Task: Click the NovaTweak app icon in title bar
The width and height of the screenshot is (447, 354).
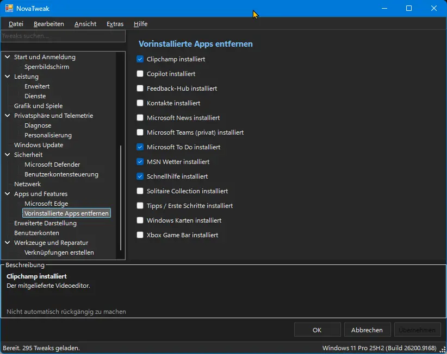Action: 9,8
